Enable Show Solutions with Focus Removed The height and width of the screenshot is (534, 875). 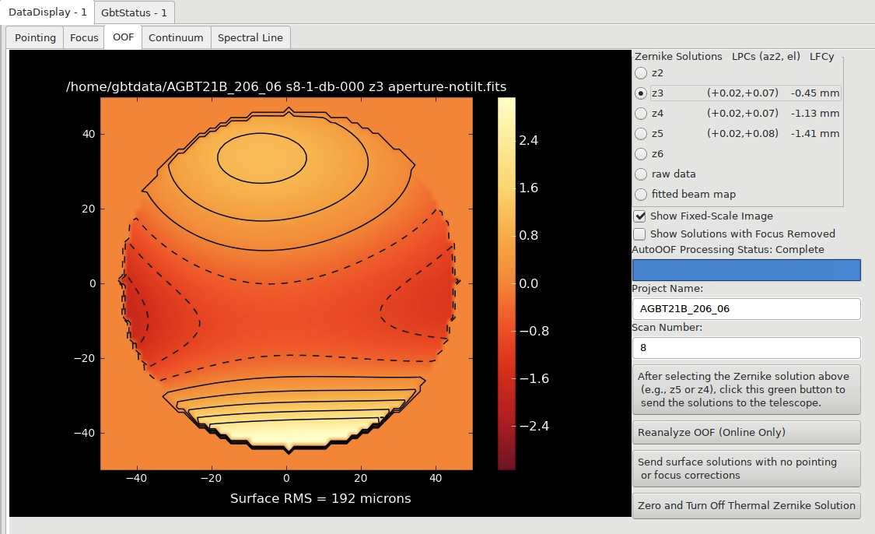639,234
